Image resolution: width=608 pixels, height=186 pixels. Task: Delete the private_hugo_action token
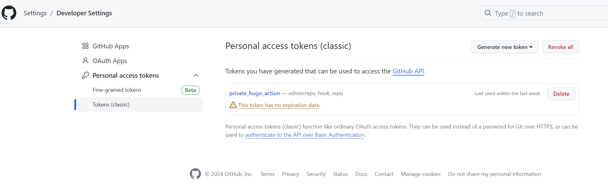pyautogui.click(x=561, y=94)
